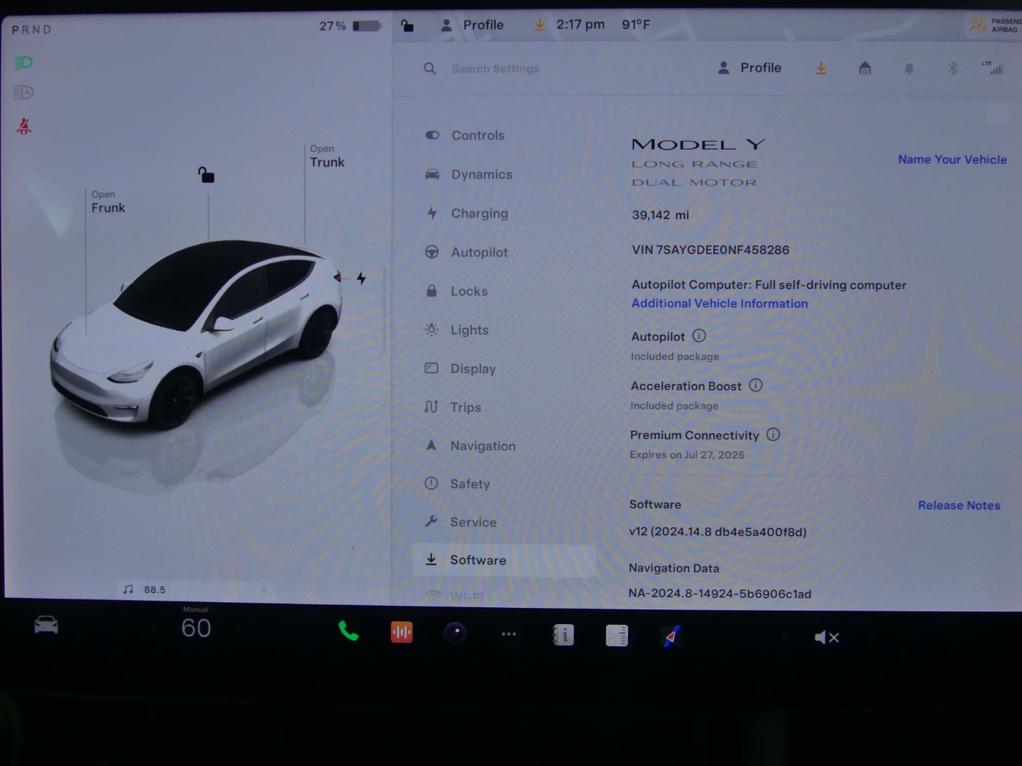Open the calendar app in dock
This screenshot has width=1022, height=766.
(x=617, y=635)
